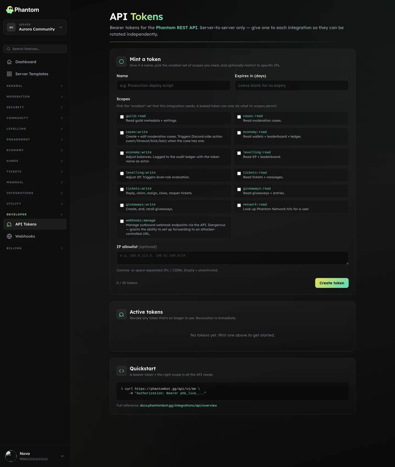Enable the cases:read scope checkbox
This screenshot has width=395, height=467.
[239, 117]
